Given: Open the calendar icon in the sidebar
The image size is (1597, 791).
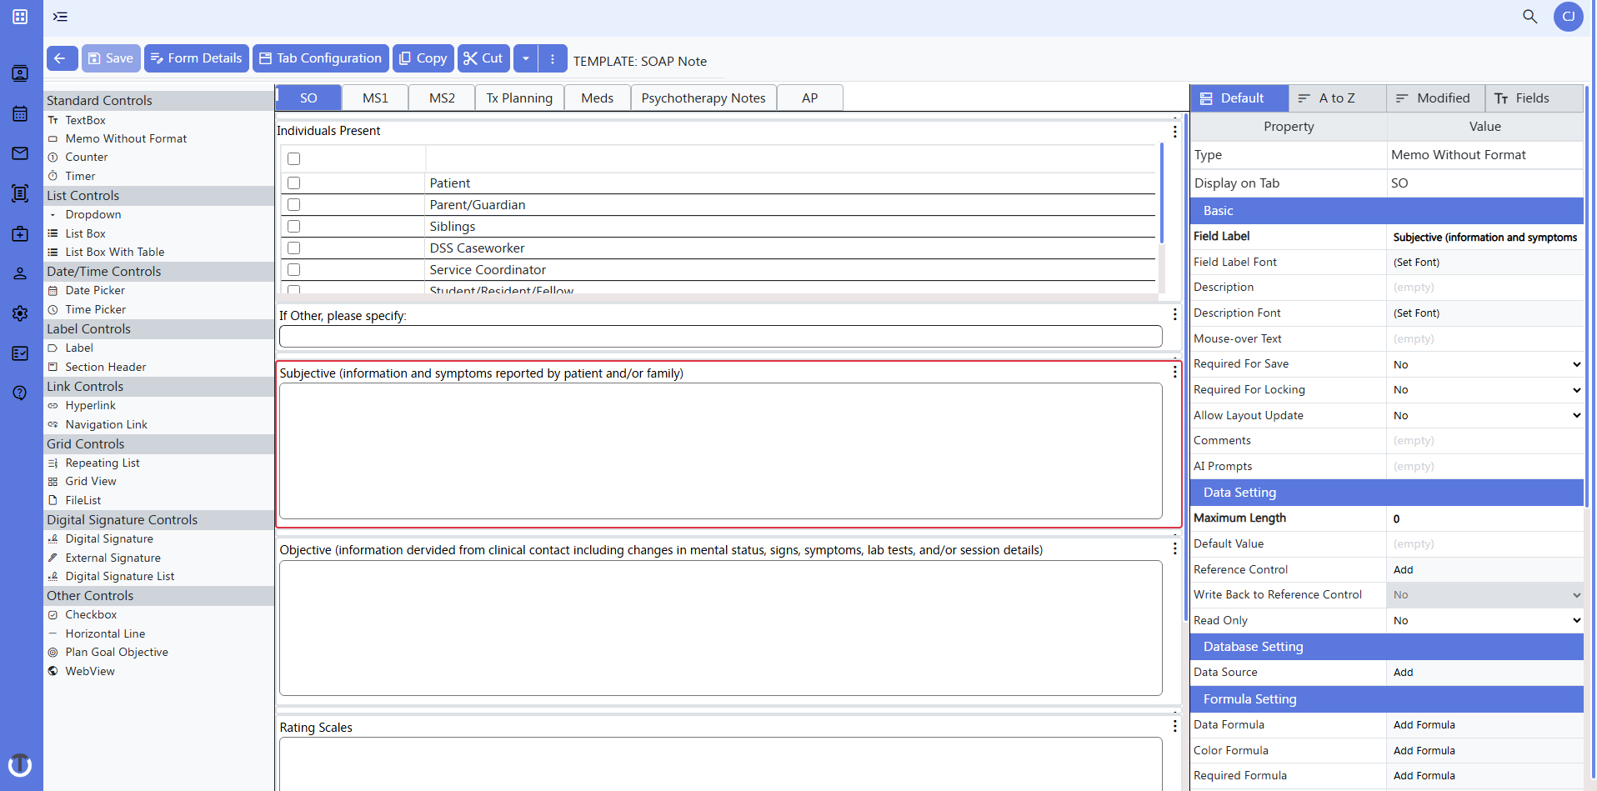Looking at the screenshot, I should click(x=19, y=113).
